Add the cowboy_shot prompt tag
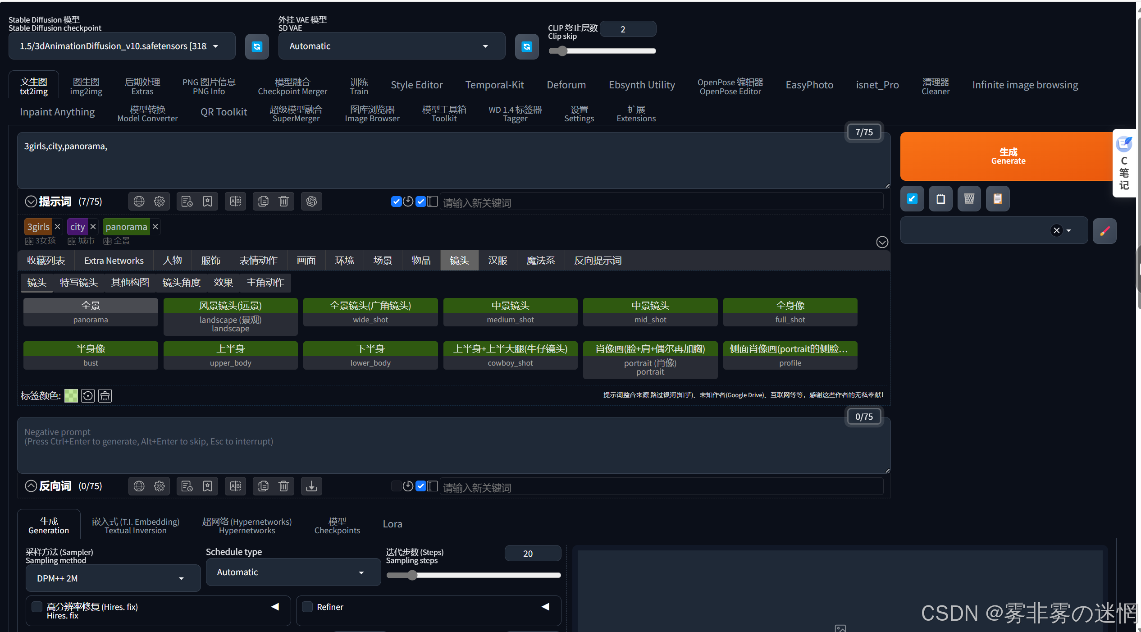Viewport: 1141px width, 632px height. 510,355
